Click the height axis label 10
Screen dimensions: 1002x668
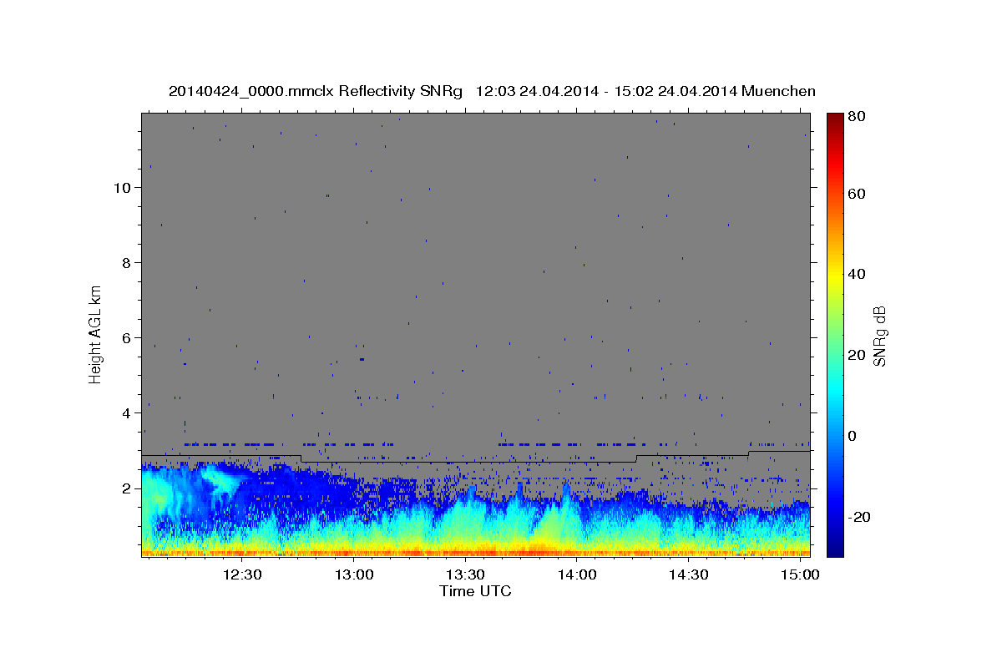click(121, 187)
